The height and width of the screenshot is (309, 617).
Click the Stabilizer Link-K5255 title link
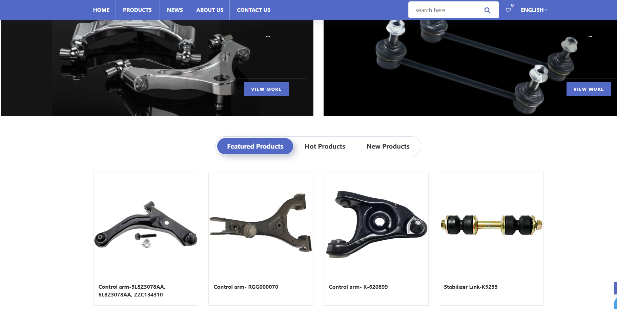point(471,287)
